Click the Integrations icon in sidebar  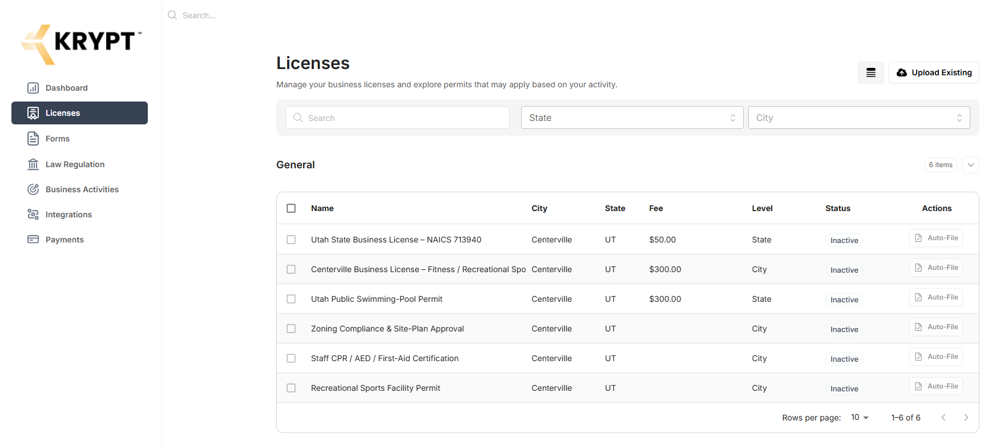(33, 215)
